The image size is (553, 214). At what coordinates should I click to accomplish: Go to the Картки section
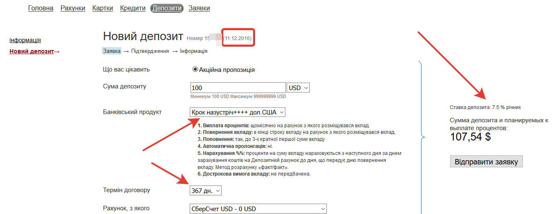tap(103, 8)
